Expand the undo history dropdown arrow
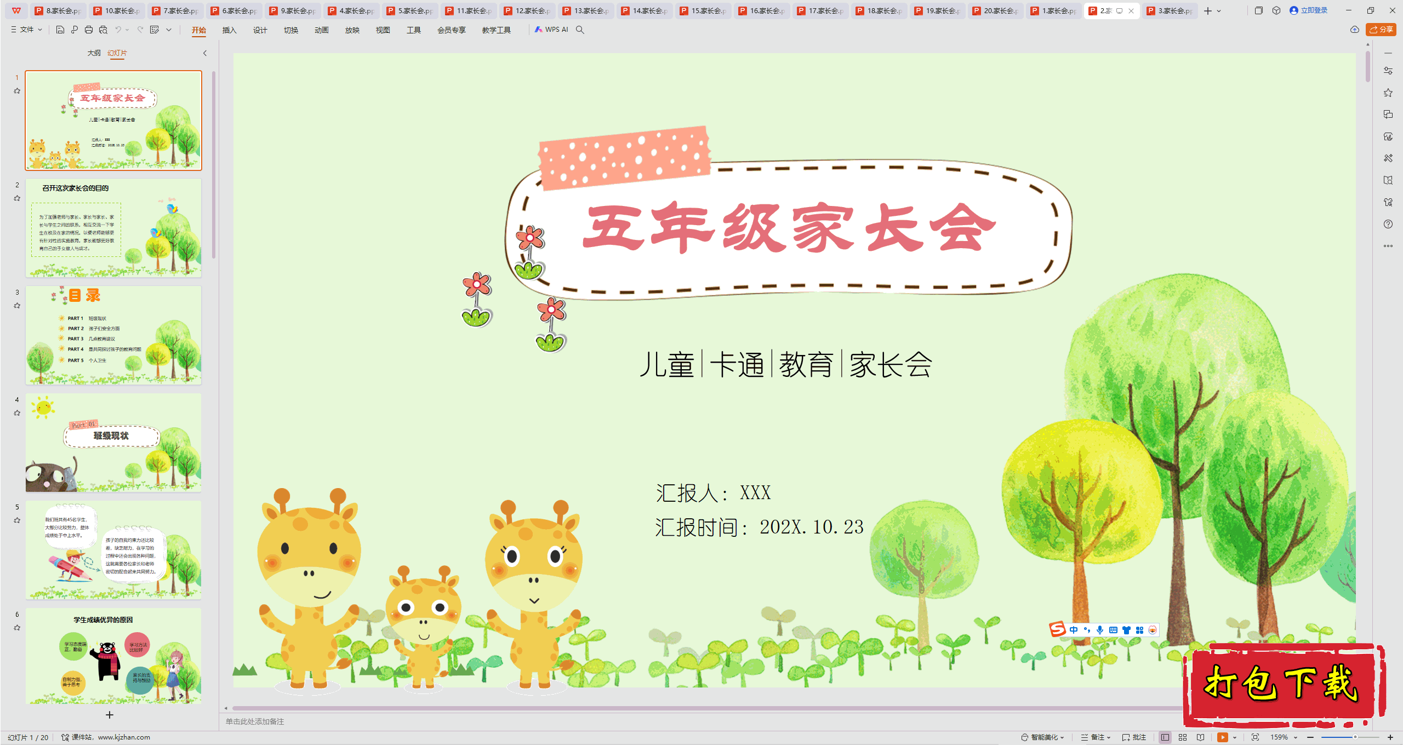1403x745 pixels. pyautogui.click(x=127, y=30)
